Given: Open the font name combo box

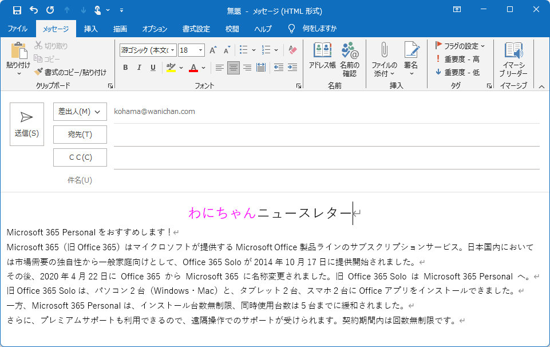Looking at the screenshot, I should coord(148,50).
